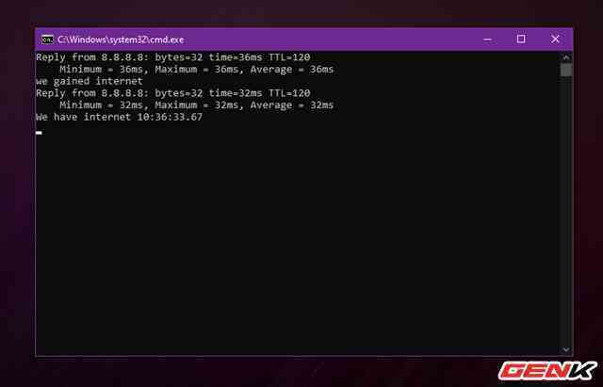
Task: Close the cmd.exe window
Action: point(555,39)
